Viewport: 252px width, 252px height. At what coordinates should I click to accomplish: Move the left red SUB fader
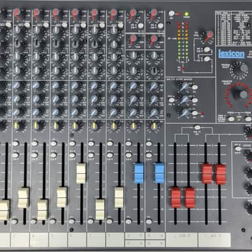pos(176,198)
